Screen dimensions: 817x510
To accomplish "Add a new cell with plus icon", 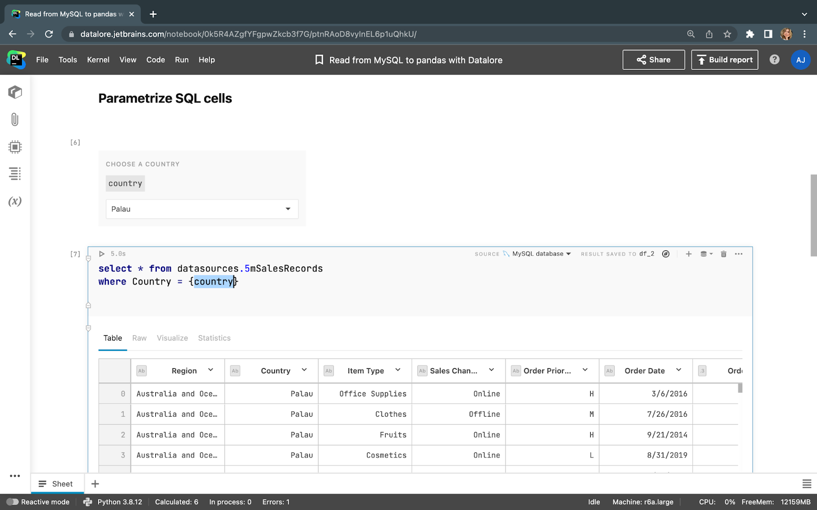I will click(x=688, y=254).
